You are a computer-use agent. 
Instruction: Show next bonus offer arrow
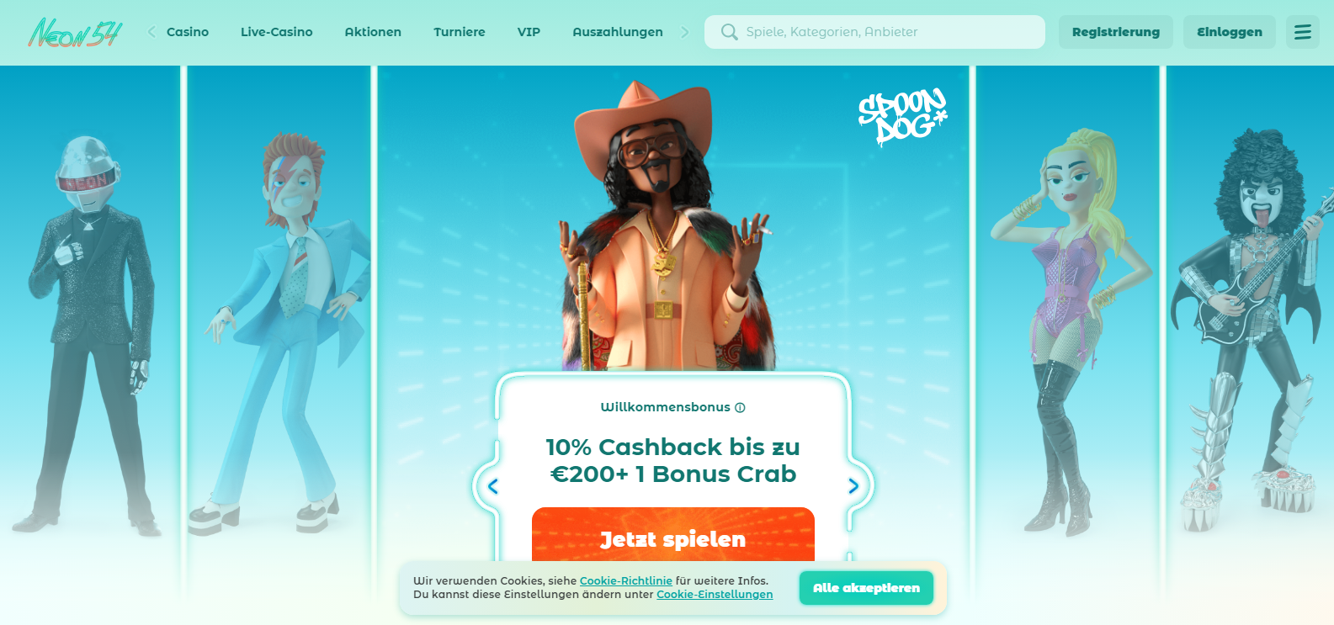pyautogui.click(x=853, y=486)
